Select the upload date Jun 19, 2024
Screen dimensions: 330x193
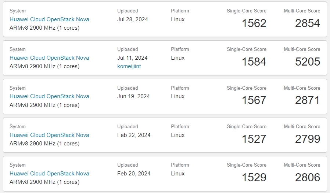[133, 96]
